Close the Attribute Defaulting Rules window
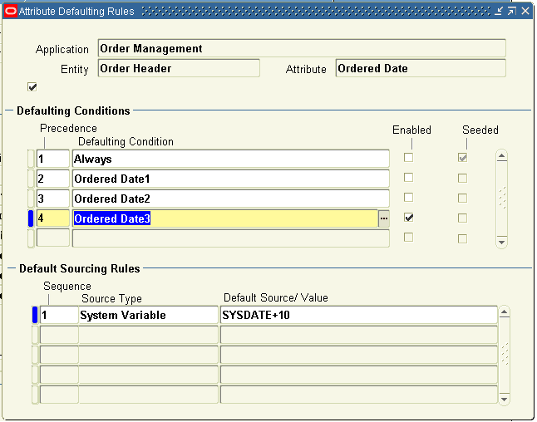The width and height of the screenshot is (537, 422). click(x=525, y=11)
